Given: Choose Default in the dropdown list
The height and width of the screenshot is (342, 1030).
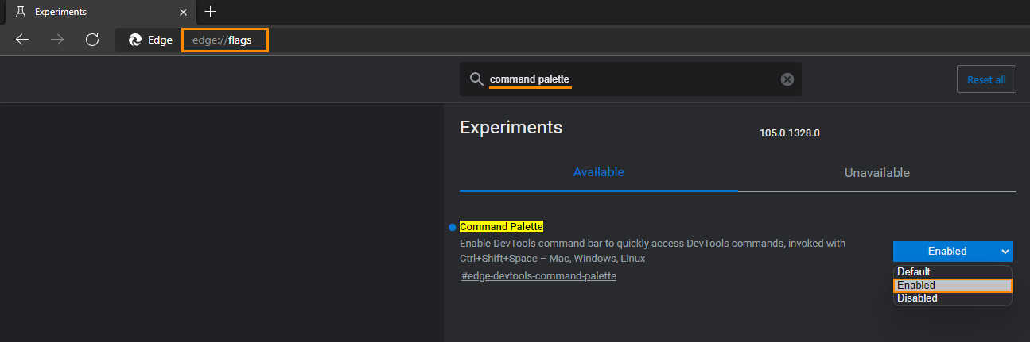Looking at the screenshot, I should click(953, 272).
